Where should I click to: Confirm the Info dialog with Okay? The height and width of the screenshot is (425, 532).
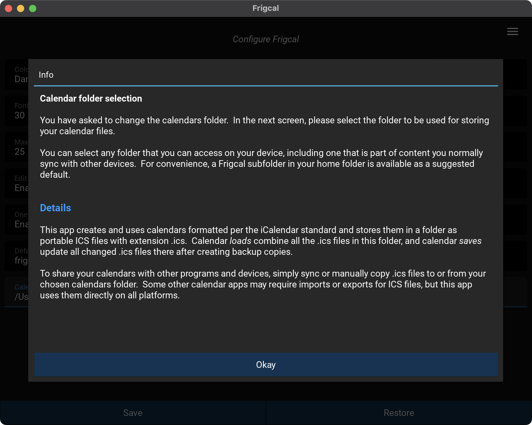coord(266,365)
